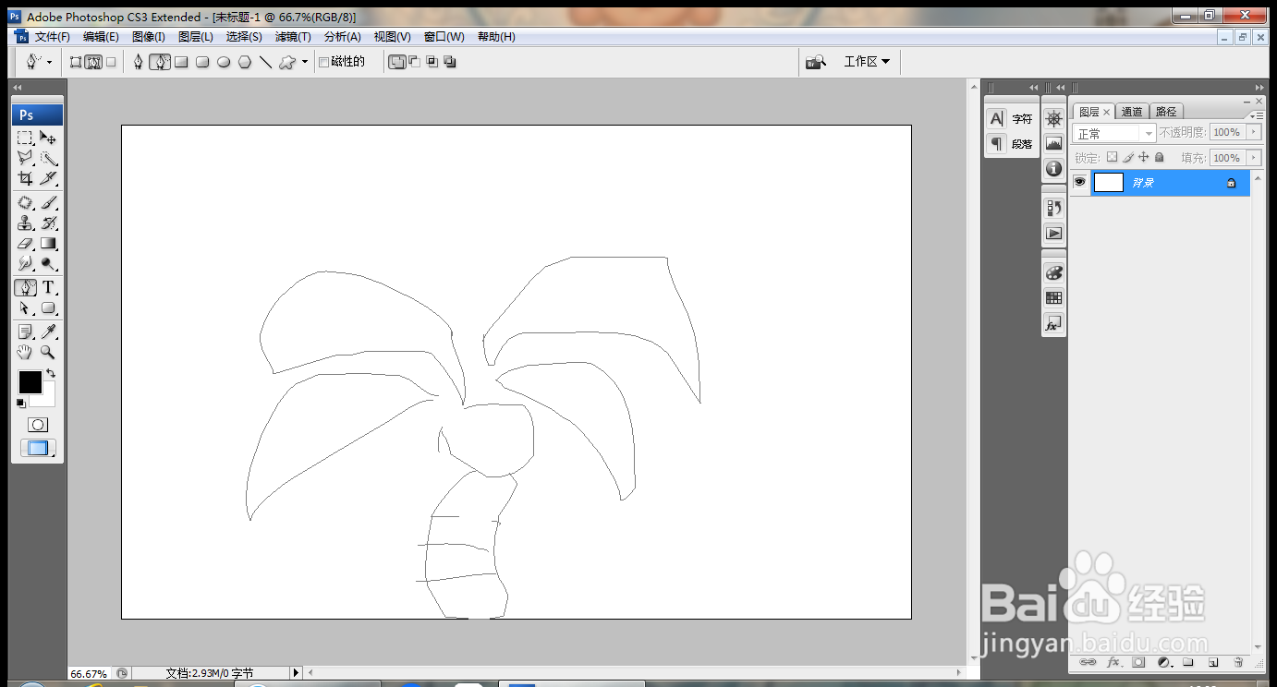Select the Crop tool
Image resolution: width=1277 pixels, height=687 pixels.
[x=26, y=178]
